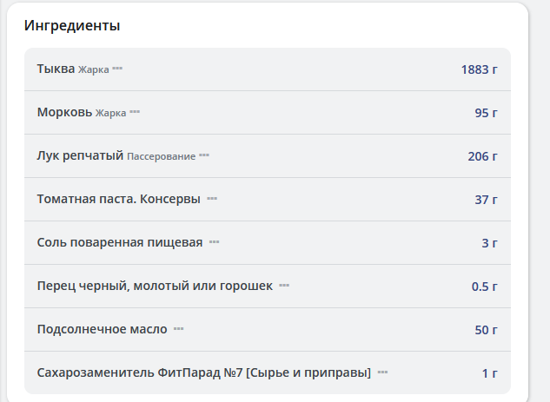
Task: Select the Сахарозаменитель ФитПарад №7 ingredient
Action: pyautogui.click(x=203, y=372)
